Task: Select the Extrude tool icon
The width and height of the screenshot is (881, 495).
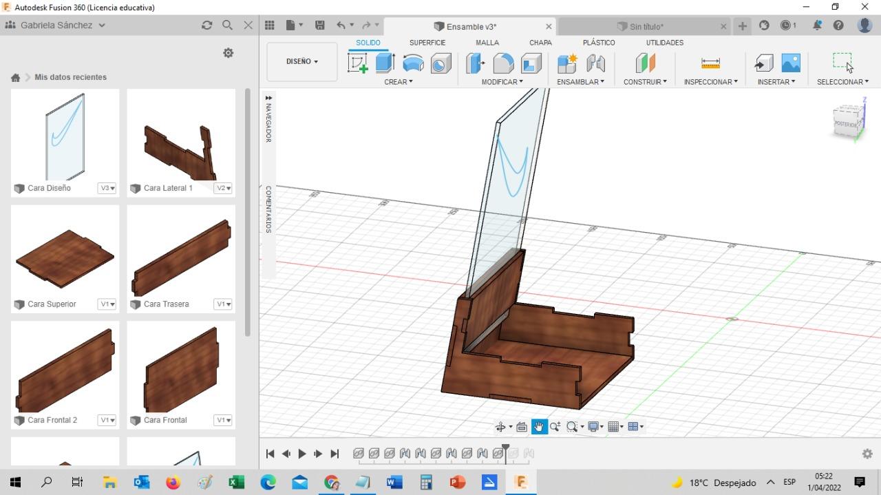Action: point(385,63)
